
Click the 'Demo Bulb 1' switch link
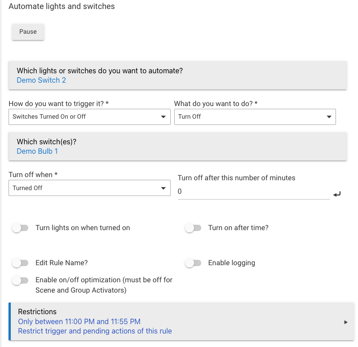(x=37, y=151)
